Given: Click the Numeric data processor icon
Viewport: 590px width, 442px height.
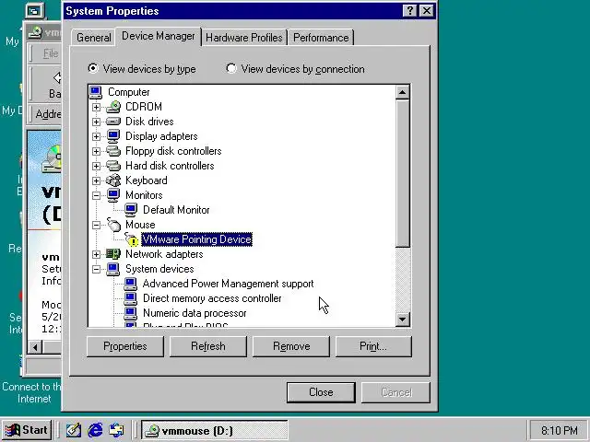Looking at the screenshot, I should point(131,313).
